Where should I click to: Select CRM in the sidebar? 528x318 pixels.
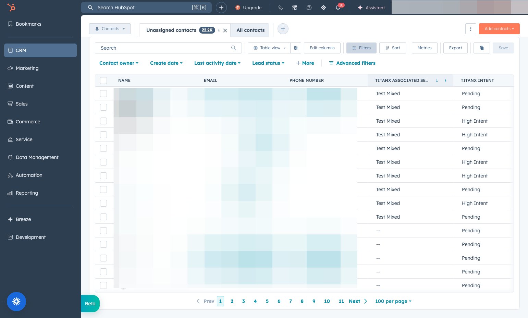point(40,50)
